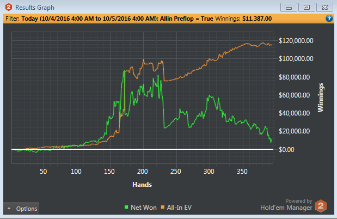Select the $60,000.00 axis label
337x219 pixels.
[x=294, y=95]
